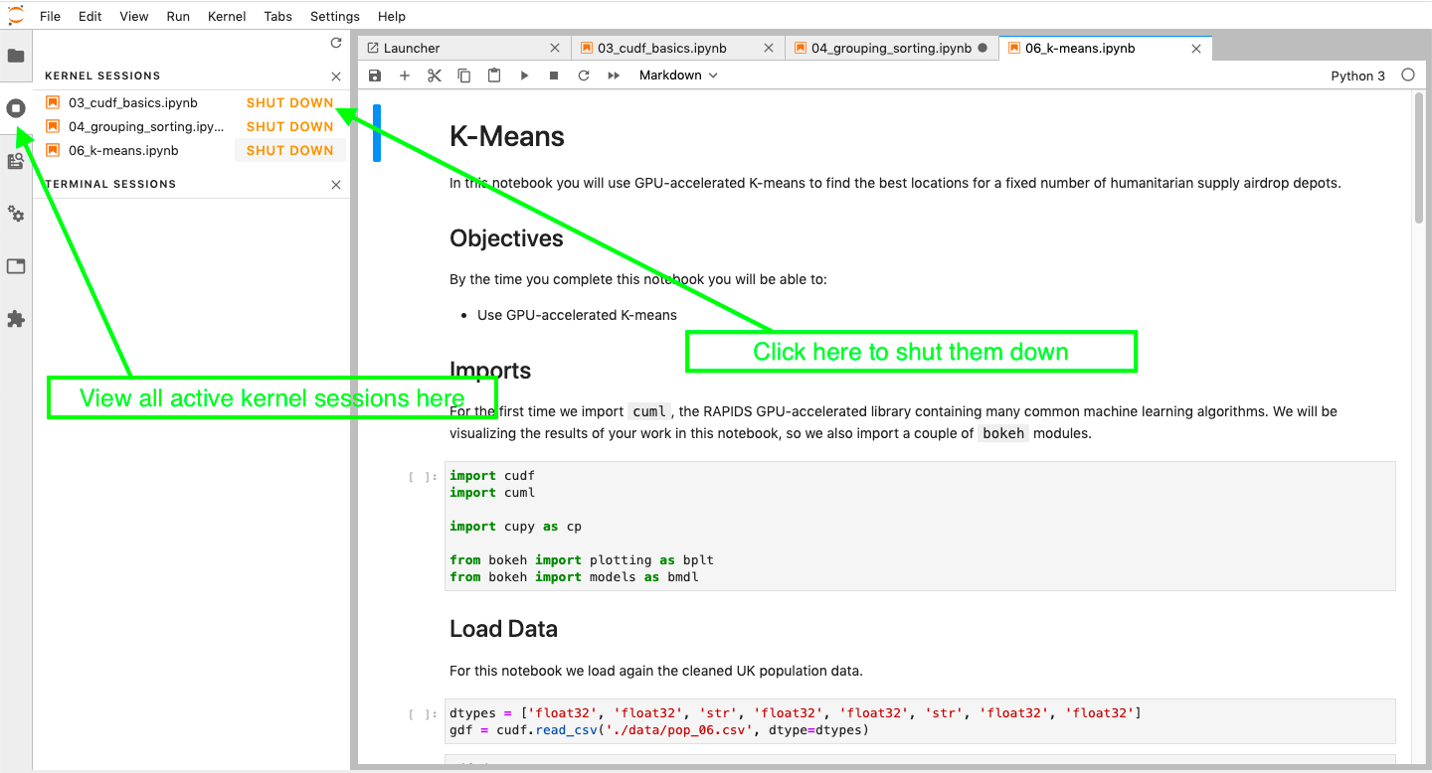The width and height of the screenshot is (1432, 773).
Task: Click the Save notebook toolbar icon
Action: tap(375, 76)
